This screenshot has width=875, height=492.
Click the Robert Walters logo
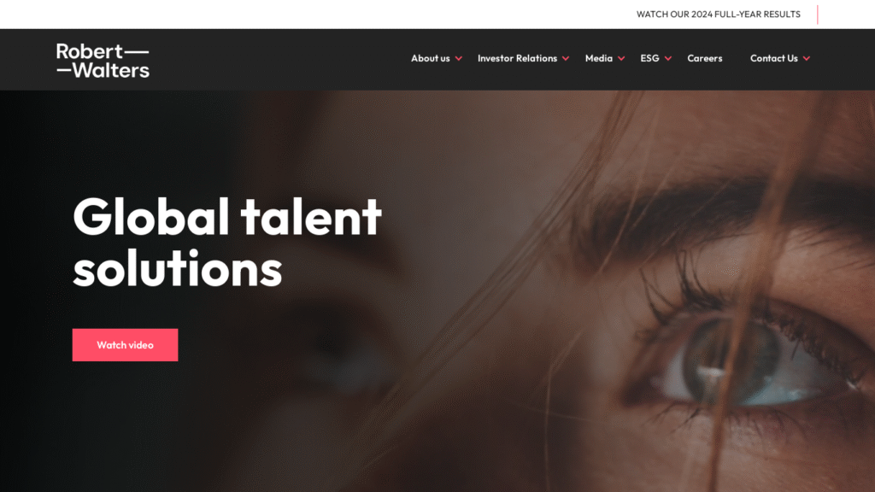click(103, 61)
